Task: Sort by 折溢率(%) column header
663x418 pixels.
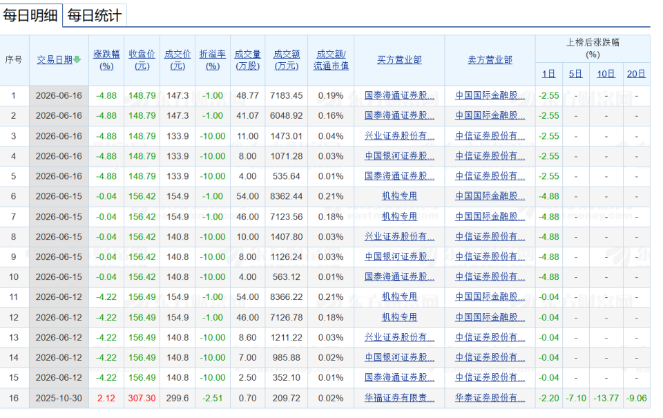Action: [x=213, y=60]
